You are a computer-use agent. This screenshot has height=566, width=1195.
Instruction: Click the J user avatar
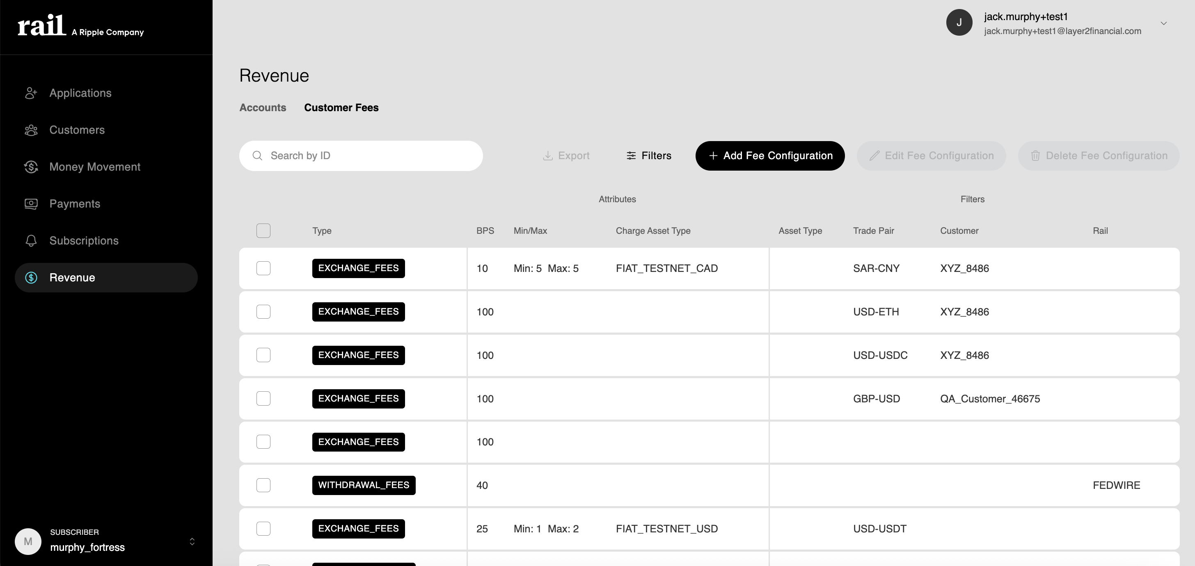tap(959, 23)
